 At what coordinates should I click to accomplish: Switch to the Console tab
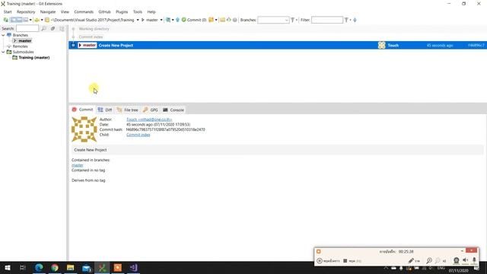coord(173,110)
